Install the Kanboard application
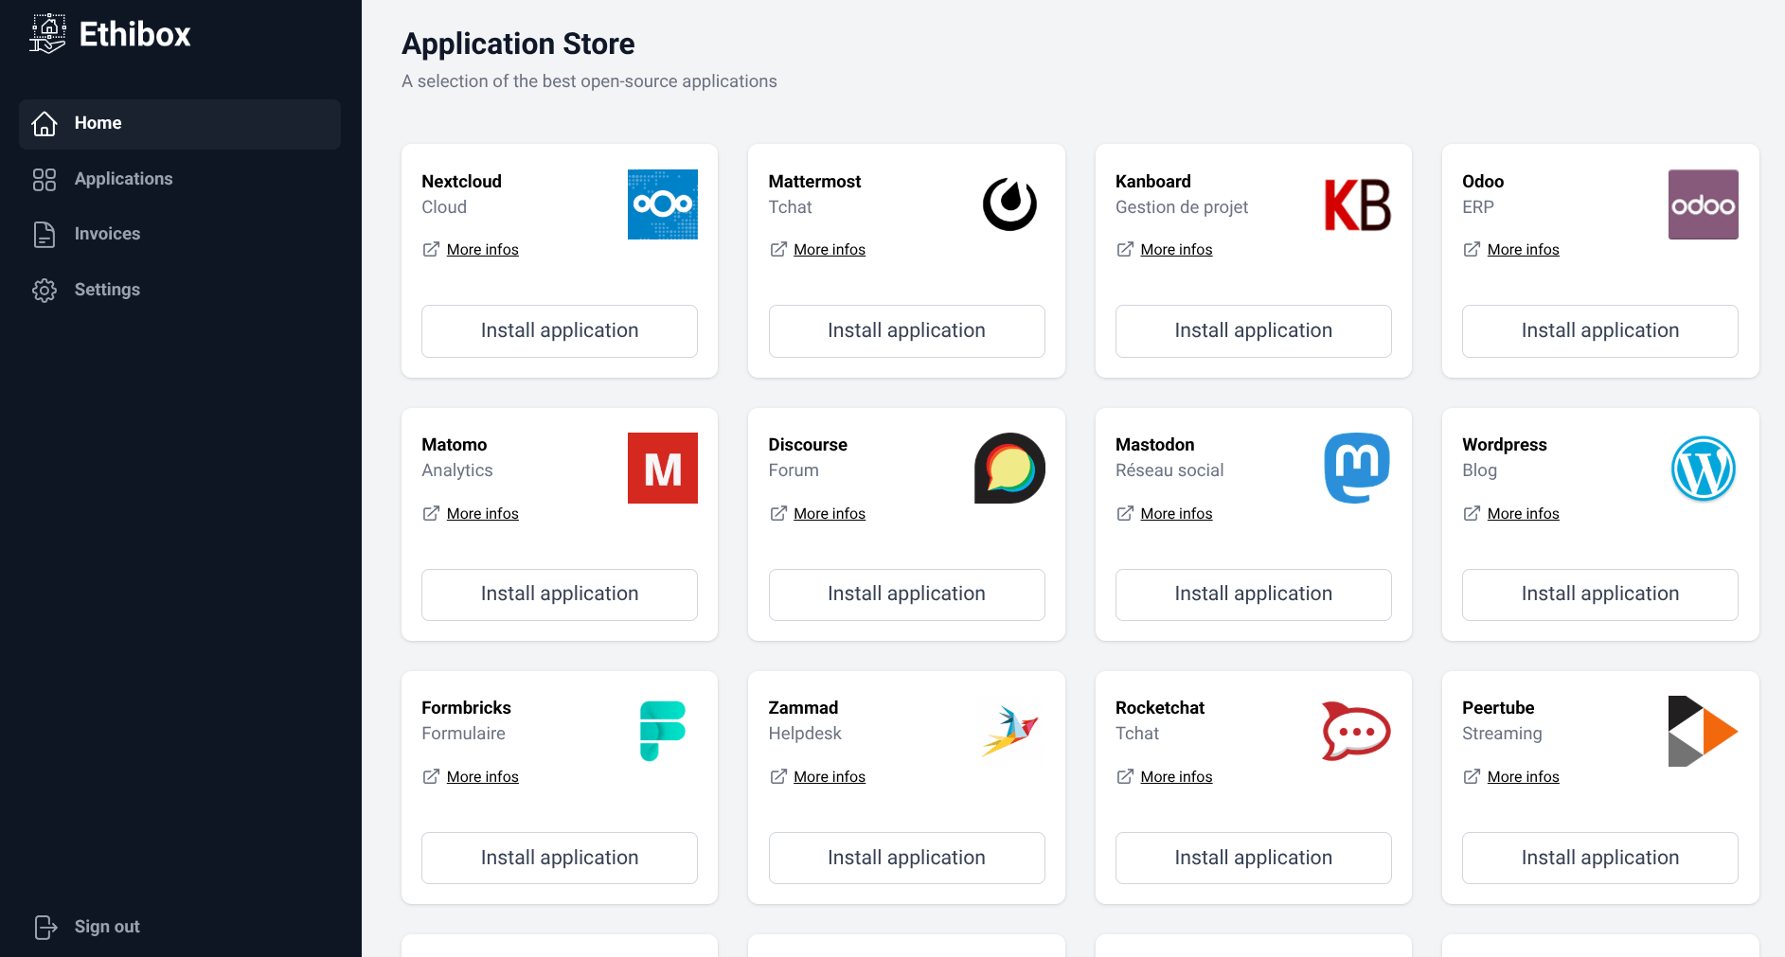1785x957 pixels. click(x=1254, y=330)
